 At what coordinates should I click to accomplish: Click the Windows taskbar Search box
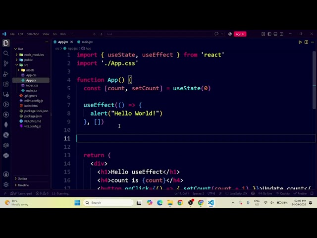coord(108,203)
